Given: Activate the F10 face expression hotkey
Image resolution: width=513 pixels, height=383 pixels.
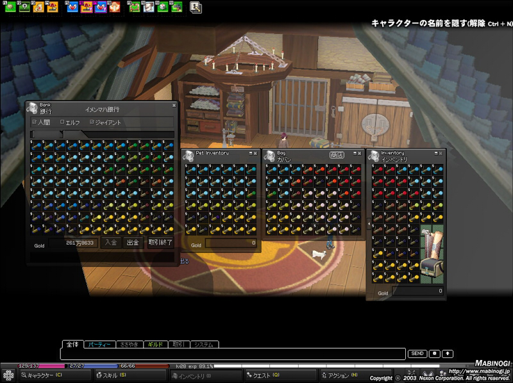Looking at the screenshot, I should pos(149,6).
